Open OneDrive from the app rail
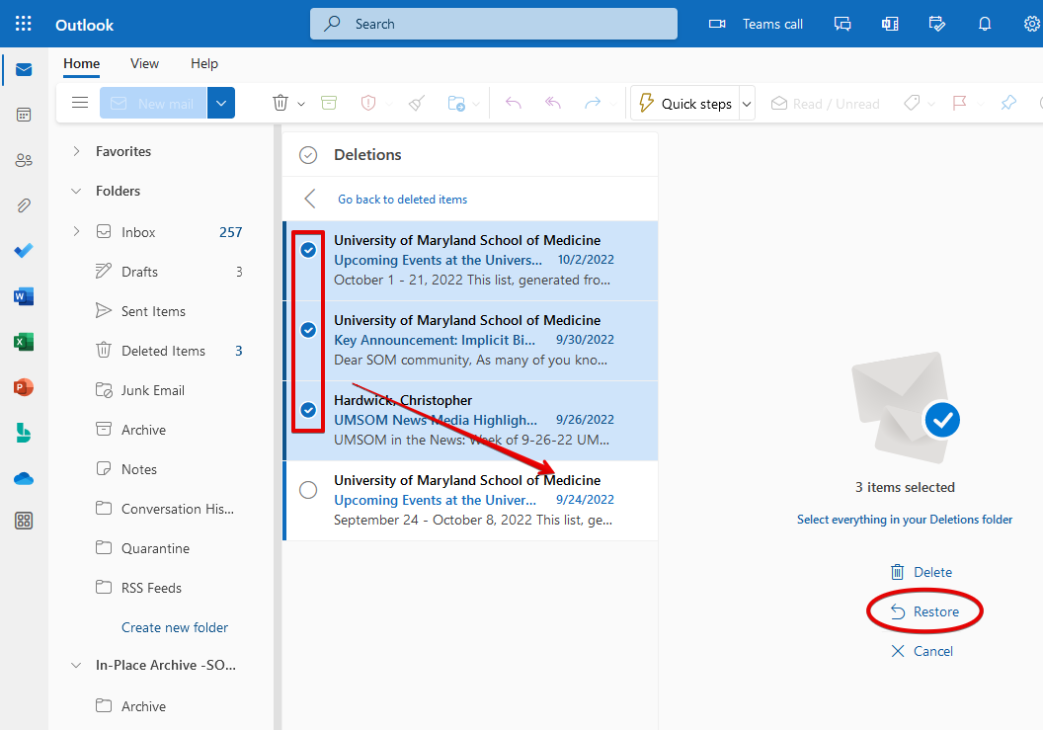 tap(24, 479)
